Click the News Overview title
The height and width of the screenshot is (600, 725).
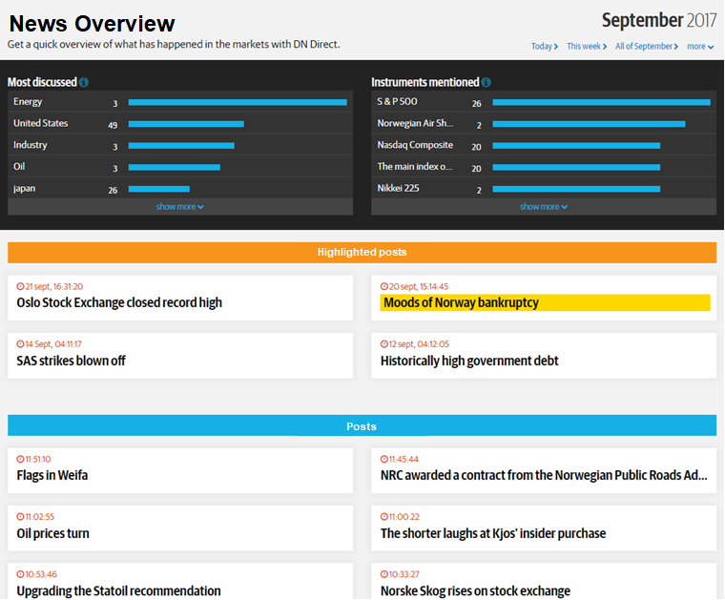[x=92, y=24]
